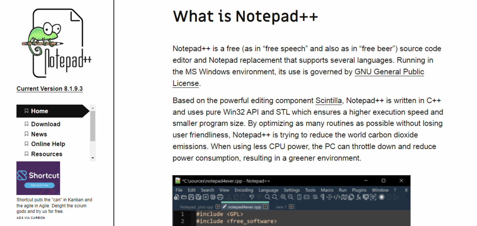Close the new 1 tab in screenshot
Screen dimensions: 477x226
click(x=291, y=207)
